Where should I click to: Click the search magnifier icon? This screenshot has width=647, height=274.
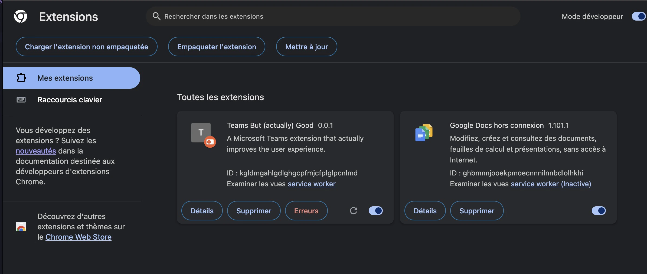[156, 16]
